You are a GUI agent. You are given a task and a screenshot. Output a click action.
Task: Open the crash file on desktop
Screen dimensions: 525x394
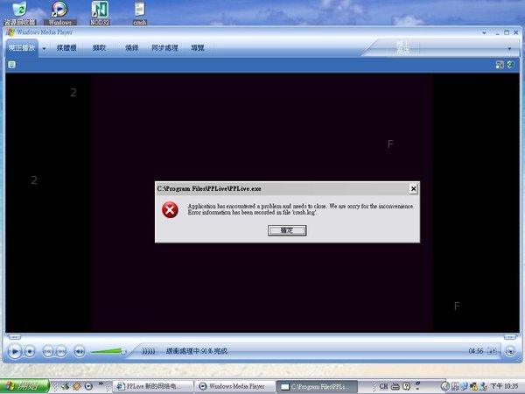[x=140, y=13]
